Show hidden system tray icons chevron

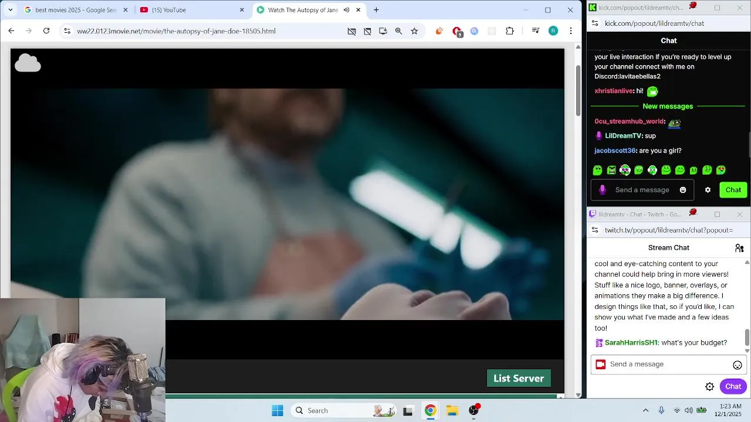[x=645, y=410]
